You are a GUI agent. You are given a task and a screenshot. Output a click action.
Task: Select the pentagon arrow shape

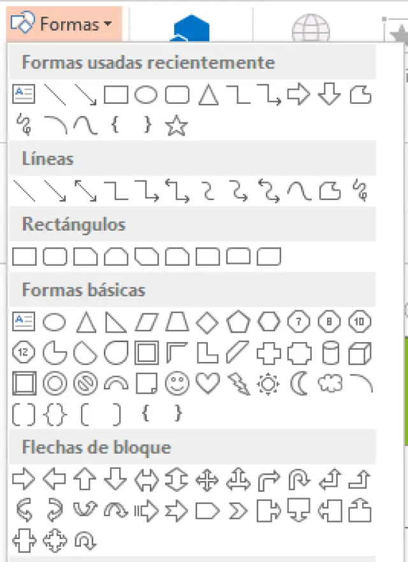(207, 510)
